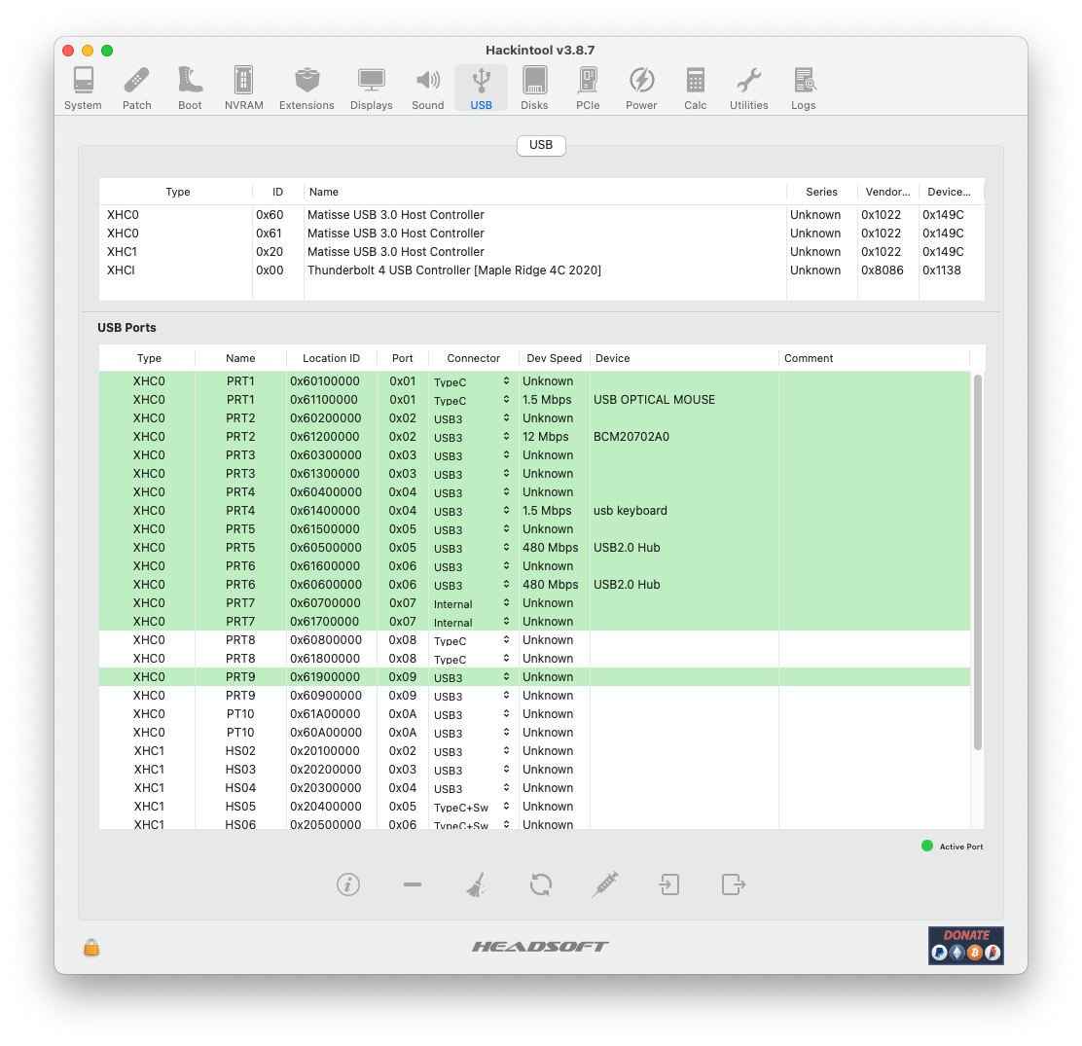Screen dimensions: 1082x1046
Task: Select the Thunderbolt 4 USB Controller row
Action: click(453, 271)
